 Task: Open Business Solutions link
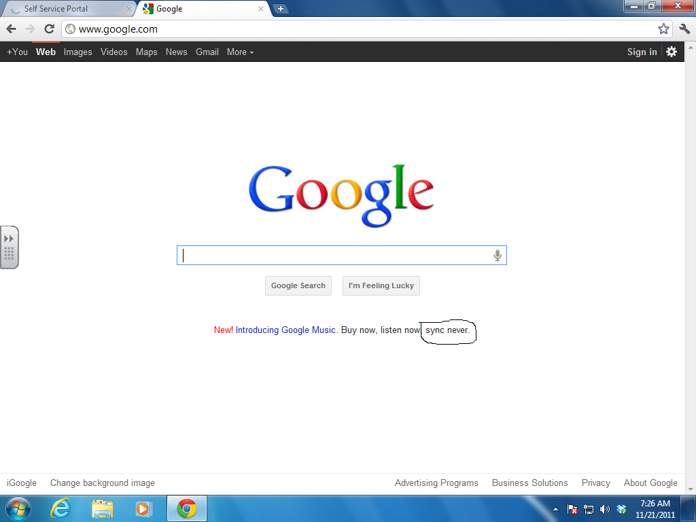point(529,483)
